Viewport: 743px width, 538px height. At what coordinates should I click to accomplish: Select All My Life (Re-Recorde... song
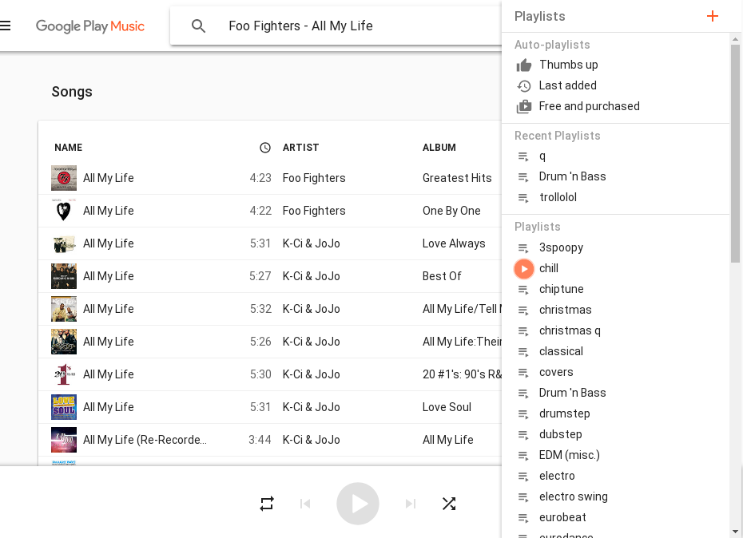(x=145, y=440)
